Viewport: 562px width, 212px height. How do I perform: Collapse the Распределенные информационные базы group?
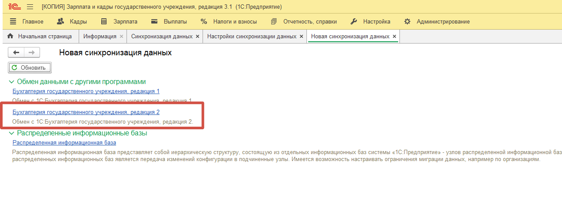[x=11, y=133]
